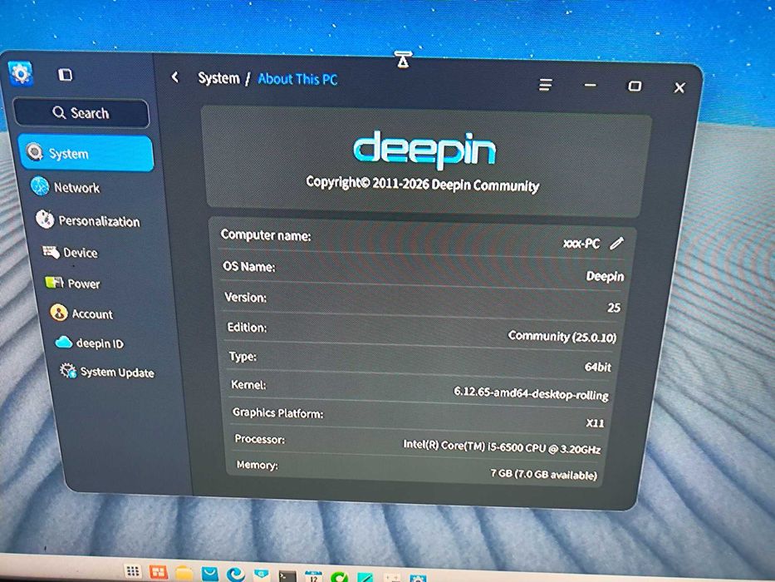775x582 pixels.
Task: Click the About This PC breadcrumb
Action: pyautogui.click(x=298, y=79)
